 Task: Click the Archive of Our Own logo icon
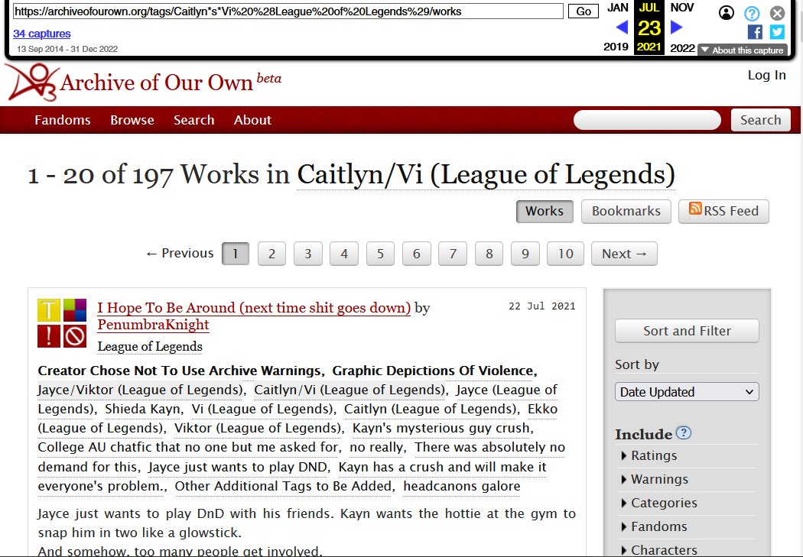pos(32,82)
